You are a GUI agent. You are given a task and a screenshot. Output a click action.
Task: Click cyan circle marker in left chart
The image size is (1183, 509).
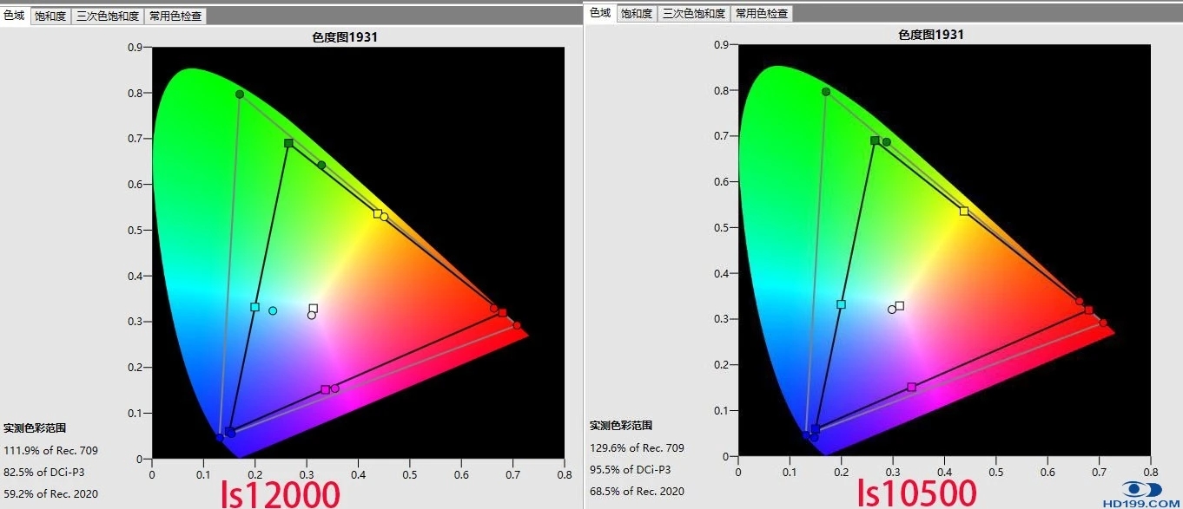pyautogui.click(x=273, y=310)
